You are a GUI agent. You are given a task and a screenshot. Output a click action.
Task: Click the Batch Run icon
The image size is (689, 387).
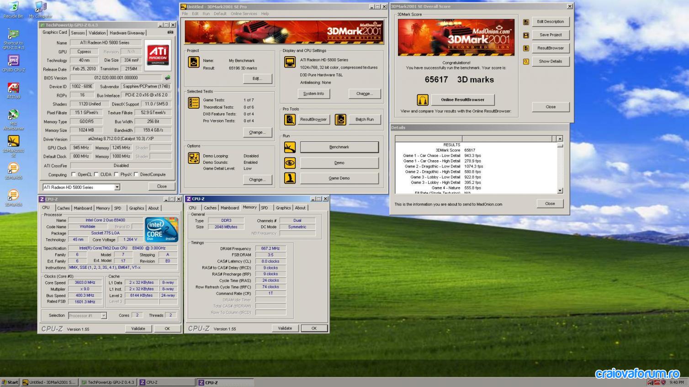click(340, 120)
